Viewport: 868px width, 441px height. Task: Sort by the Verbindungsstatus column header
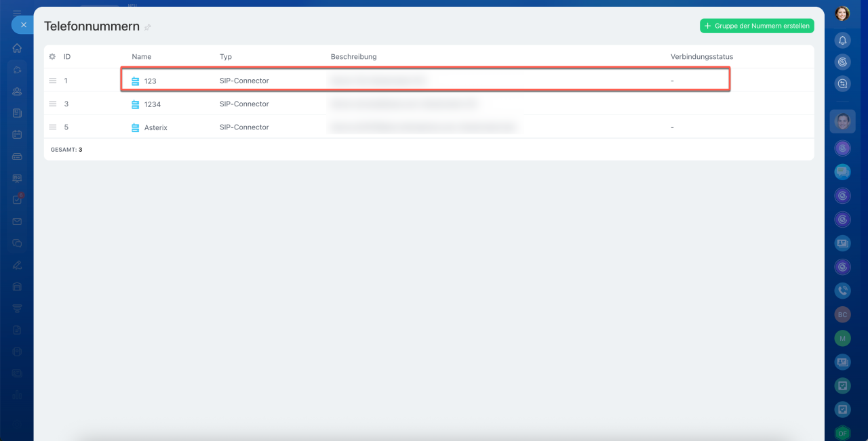[702, 57]
